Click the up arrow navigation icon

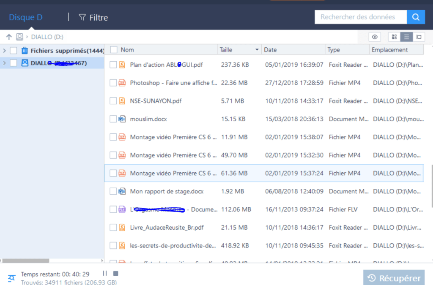9,37
